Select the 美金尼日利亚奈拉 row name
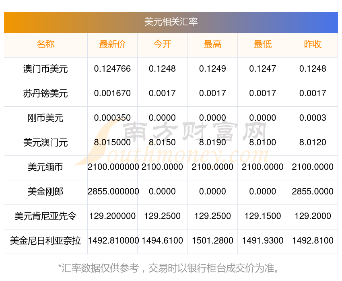The height and width of the screenshot is (281, 342). (45, 241)
